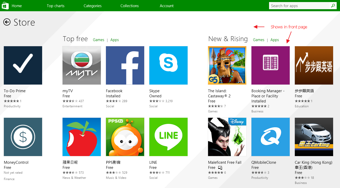Open the Top free section heading
340x188 pixels.
pyautogui.click(x=75, y=39)
